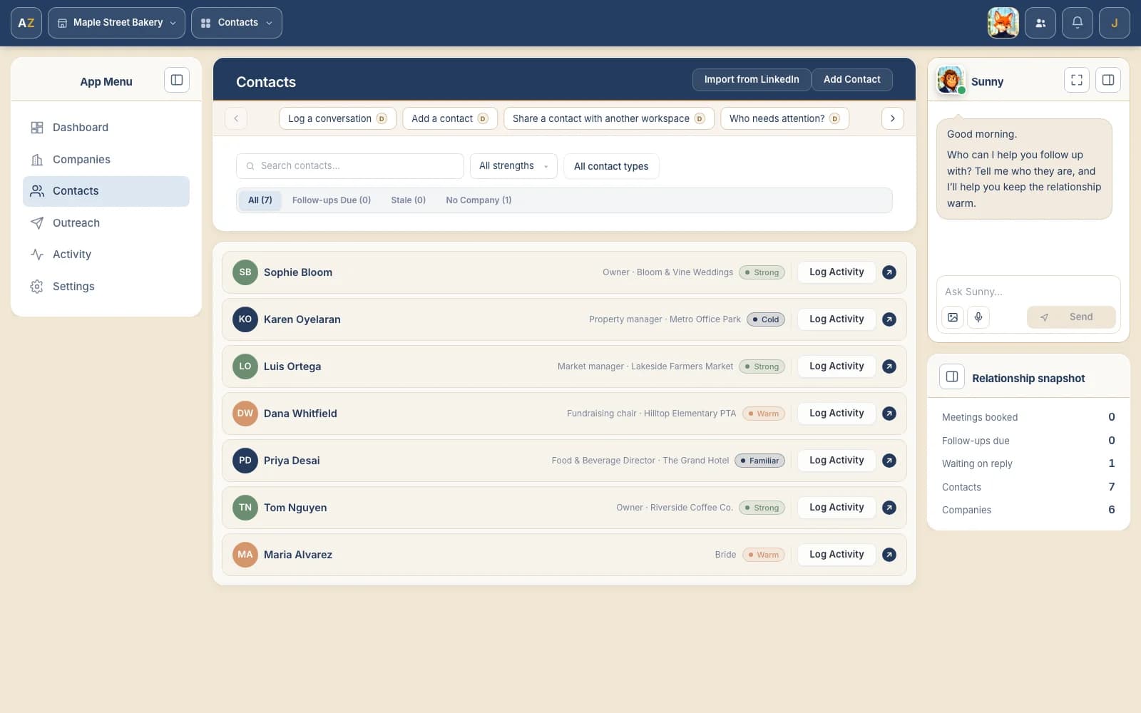Log Activity for Maria Alvarez
Image resolution: width=1141 pixels, height=713 pixels.
(x=836, y=555)
